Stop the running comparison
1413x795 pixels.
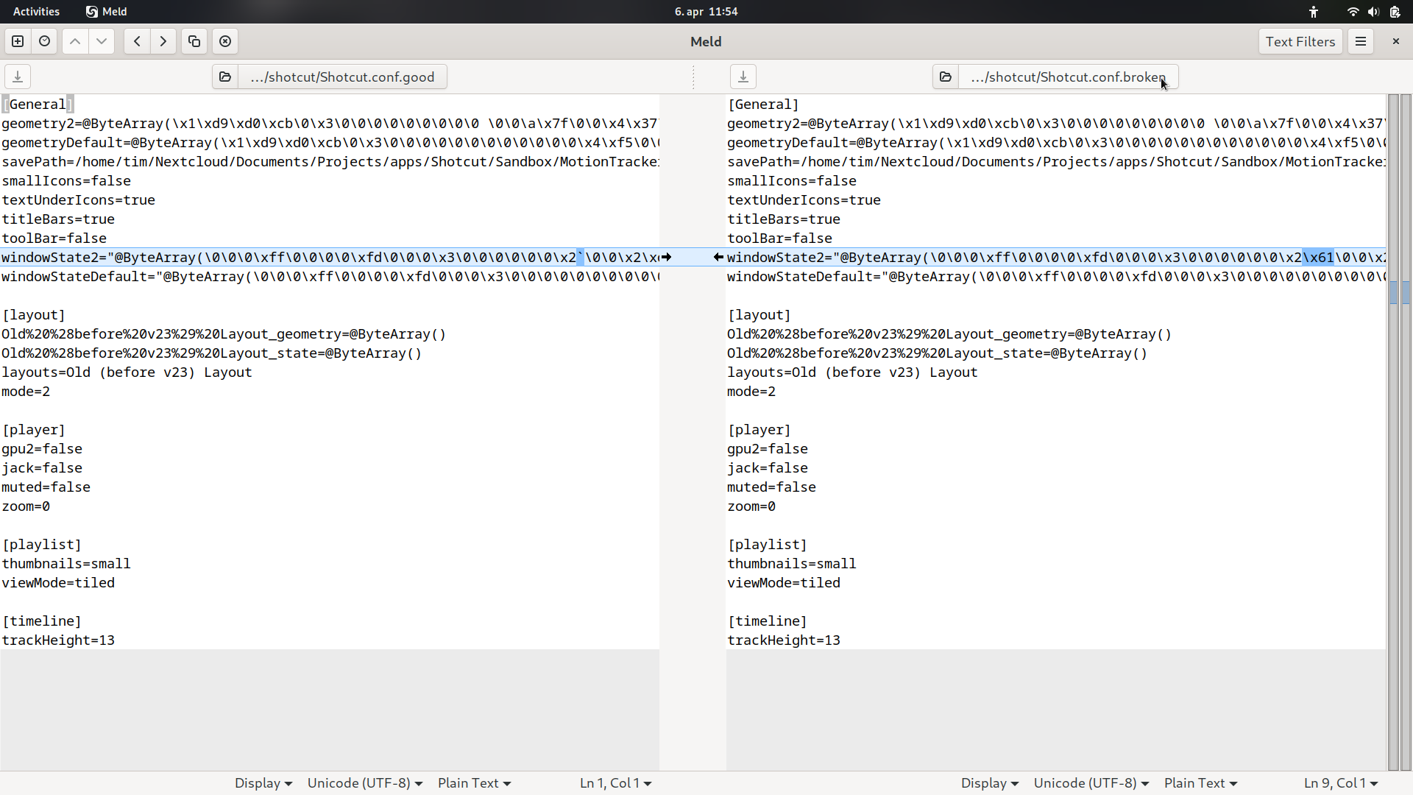click(x=225, y=41)
